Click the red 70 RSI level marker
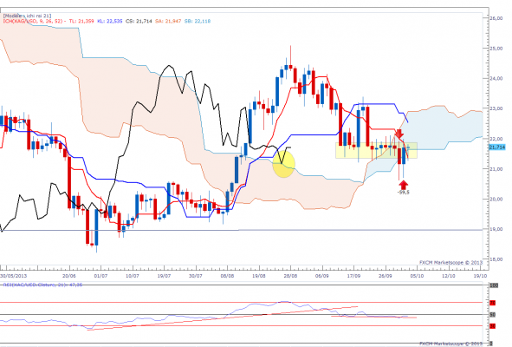This screenshot has width=512, height=347. pos(492,303)
